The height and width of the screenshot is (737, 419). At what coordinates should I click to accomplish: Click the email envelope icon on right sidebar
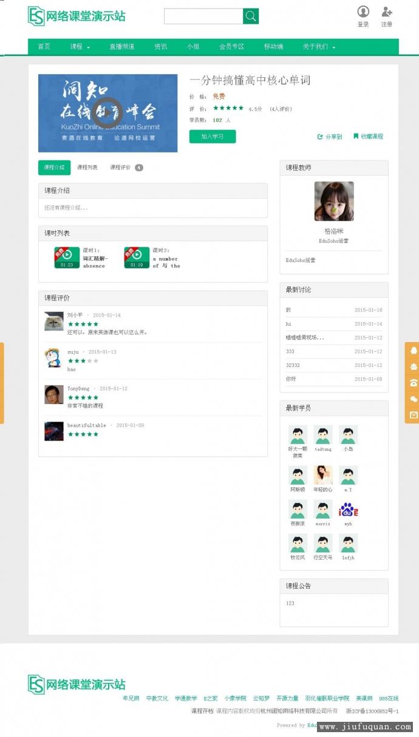point(414,415)
